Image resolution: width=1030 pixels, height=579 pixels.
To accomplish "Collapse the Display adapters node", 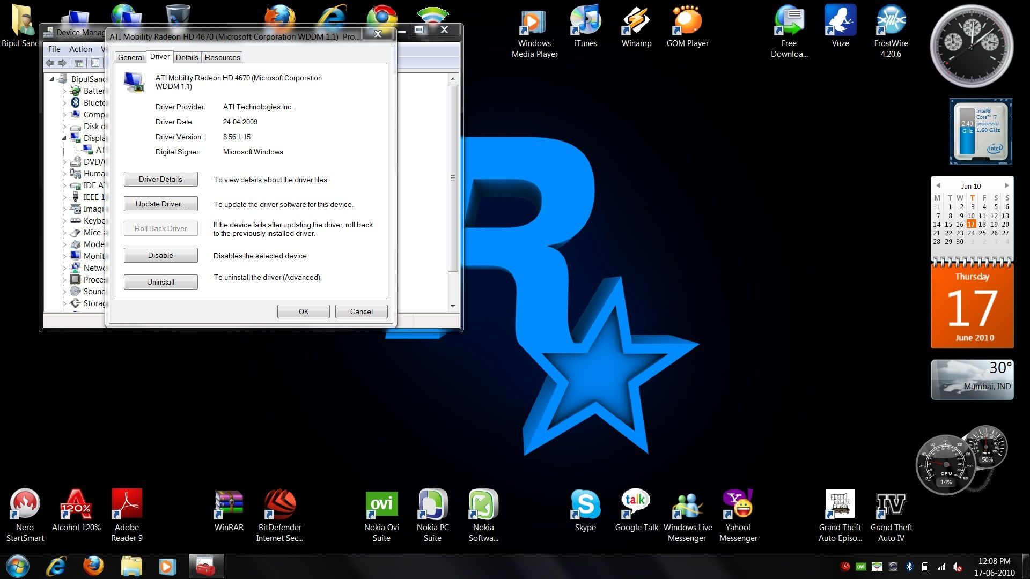I will [x=64, y=138].
